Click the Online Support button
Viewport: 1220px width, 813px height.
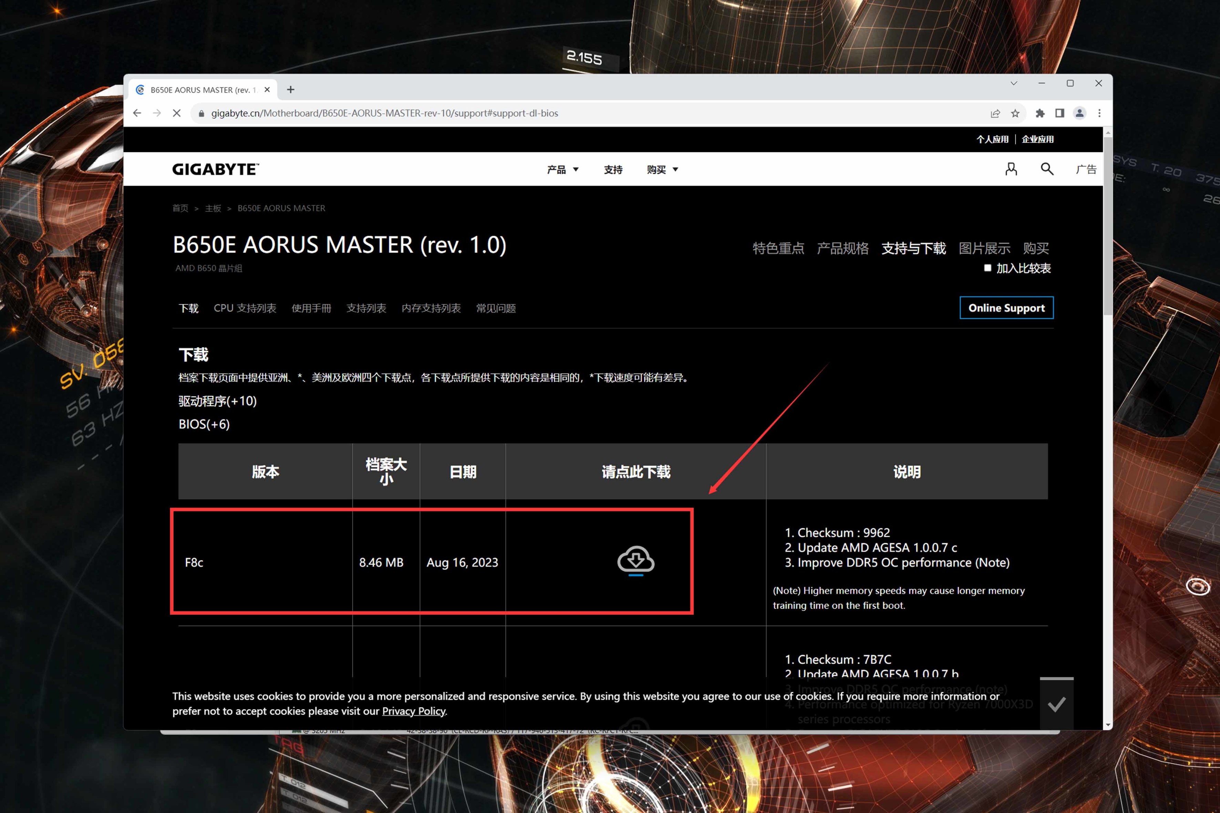click(x=1006, y=308)
